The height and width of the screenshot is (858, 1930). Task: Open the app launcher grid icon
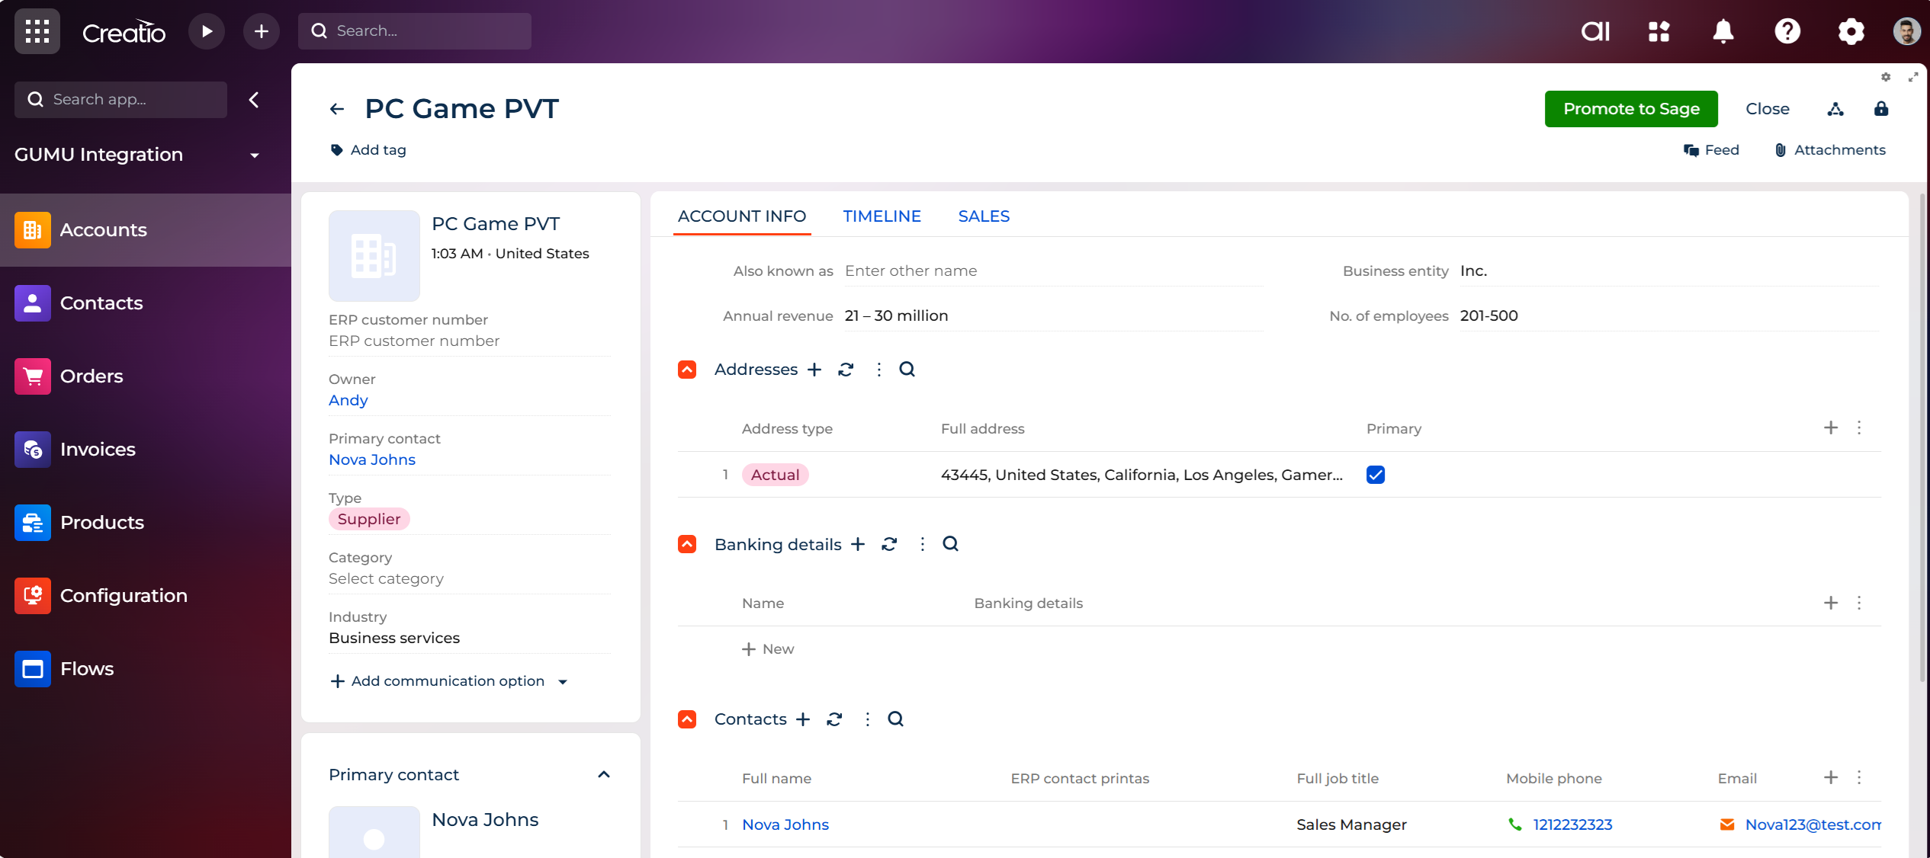(x=37, y=31)
